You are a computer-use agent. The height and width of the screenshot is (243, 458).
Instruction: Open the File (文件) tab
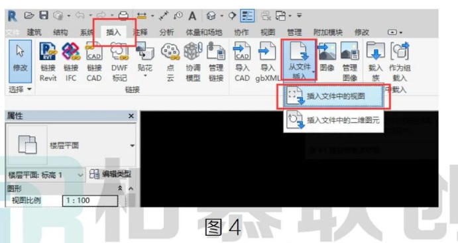[x=13, y=32]
